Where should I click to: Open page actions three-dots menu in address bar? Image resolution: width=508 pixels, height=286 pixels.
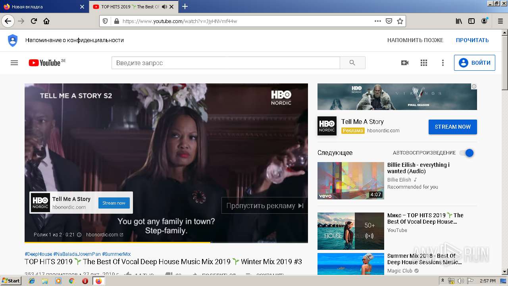click(x=378, y=21)
